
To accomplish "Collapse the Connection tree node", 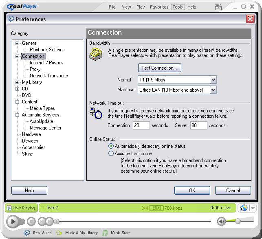I will (x=17, y=56).
